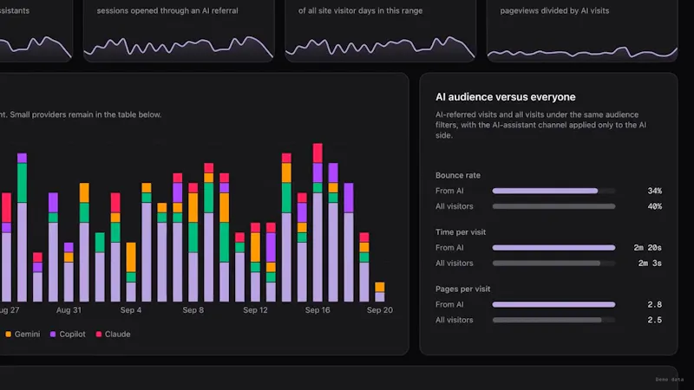
Task: Click the Time per visit From AI bar
Action: [x=553, y=248]
